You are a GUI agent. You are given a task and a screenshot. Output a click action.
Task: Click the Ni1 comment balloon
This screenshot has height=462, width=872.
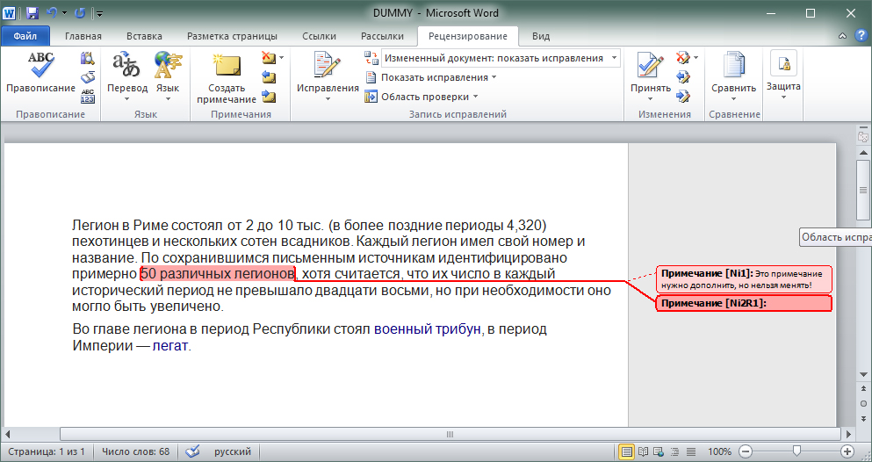(744, 279)
